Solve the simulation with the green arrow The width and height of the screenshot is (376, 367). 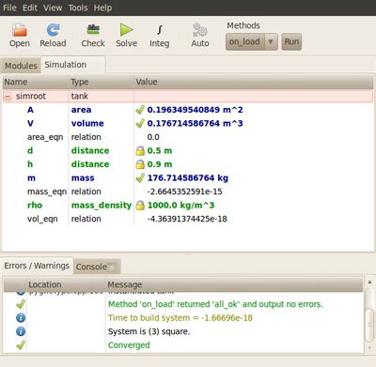(126, 35)
